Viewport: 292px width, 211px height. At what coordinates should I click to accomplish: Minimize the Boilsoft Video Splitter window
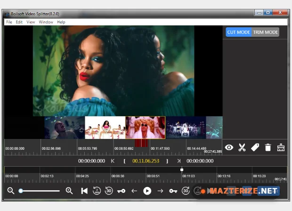click(x=259, y=13)
